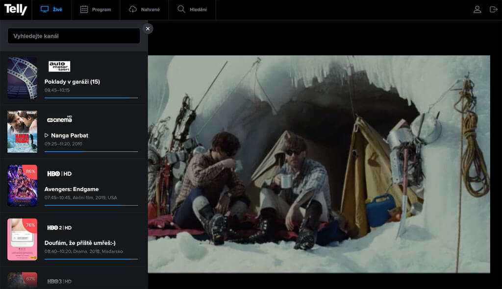This screenshot has height=289, width=502.
Task: Open the Živě live TV tab
Action: [51, 10]
